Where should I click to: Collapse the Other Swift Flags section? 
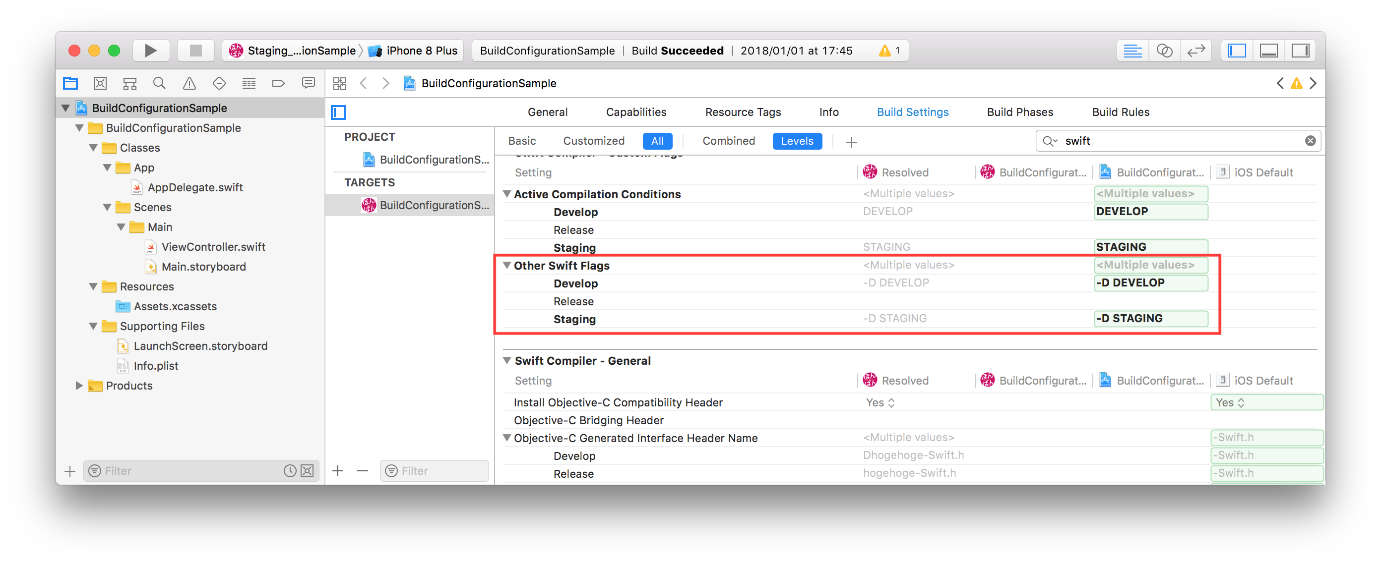[506, 265]
